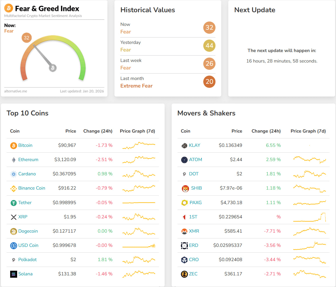336x287 pixels.
Task: Click the Last month value 20 circle
Action: click(x=209, y=82)
